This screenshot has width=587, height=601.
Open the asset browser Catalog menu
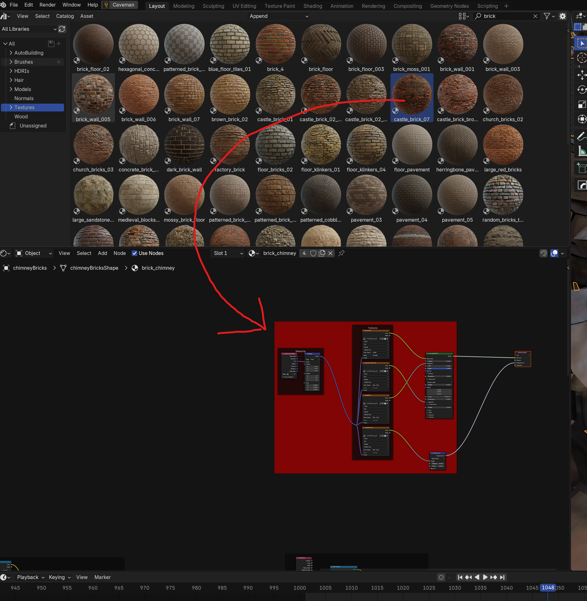(65, 16)
